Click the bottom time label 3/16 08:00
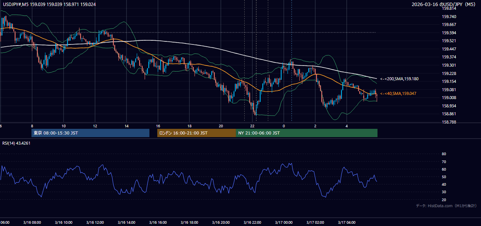The height and width of the screenshot is (226, 481). click(x=32, y=223)
